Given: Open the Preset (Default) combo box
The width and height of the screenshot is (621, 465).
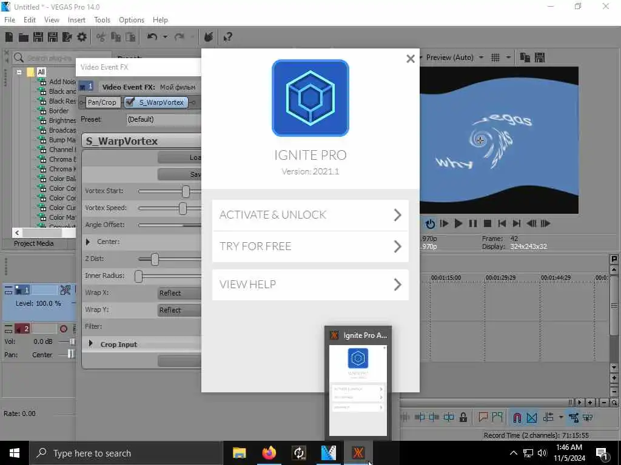Looking at the screenshot, I should point(164,119).
